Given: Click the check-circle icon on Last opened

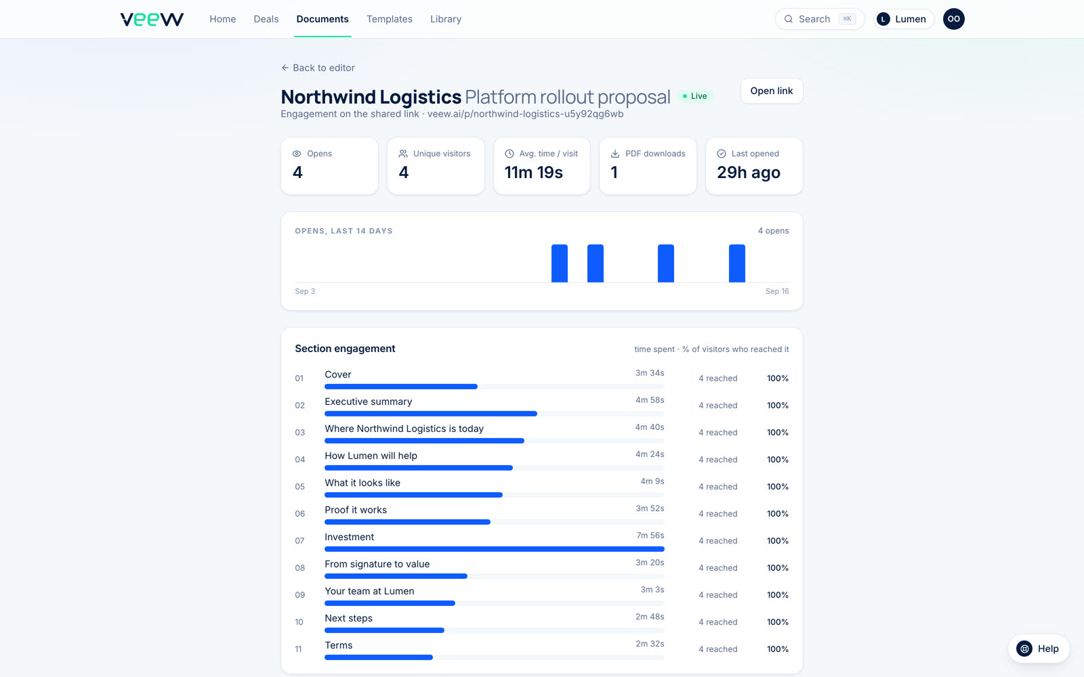Looking at the screenshot, I should tap(722, 154).
